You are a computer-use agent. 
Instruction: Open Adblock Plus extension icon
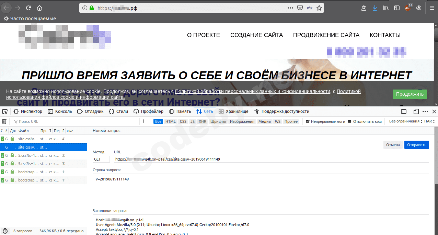(408, 8)
